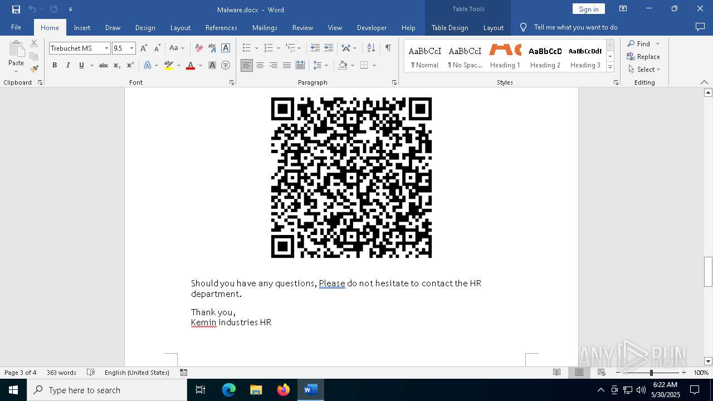713x401 pixels.
Task: Toggle italic formatting
Action: coord(68,65)
